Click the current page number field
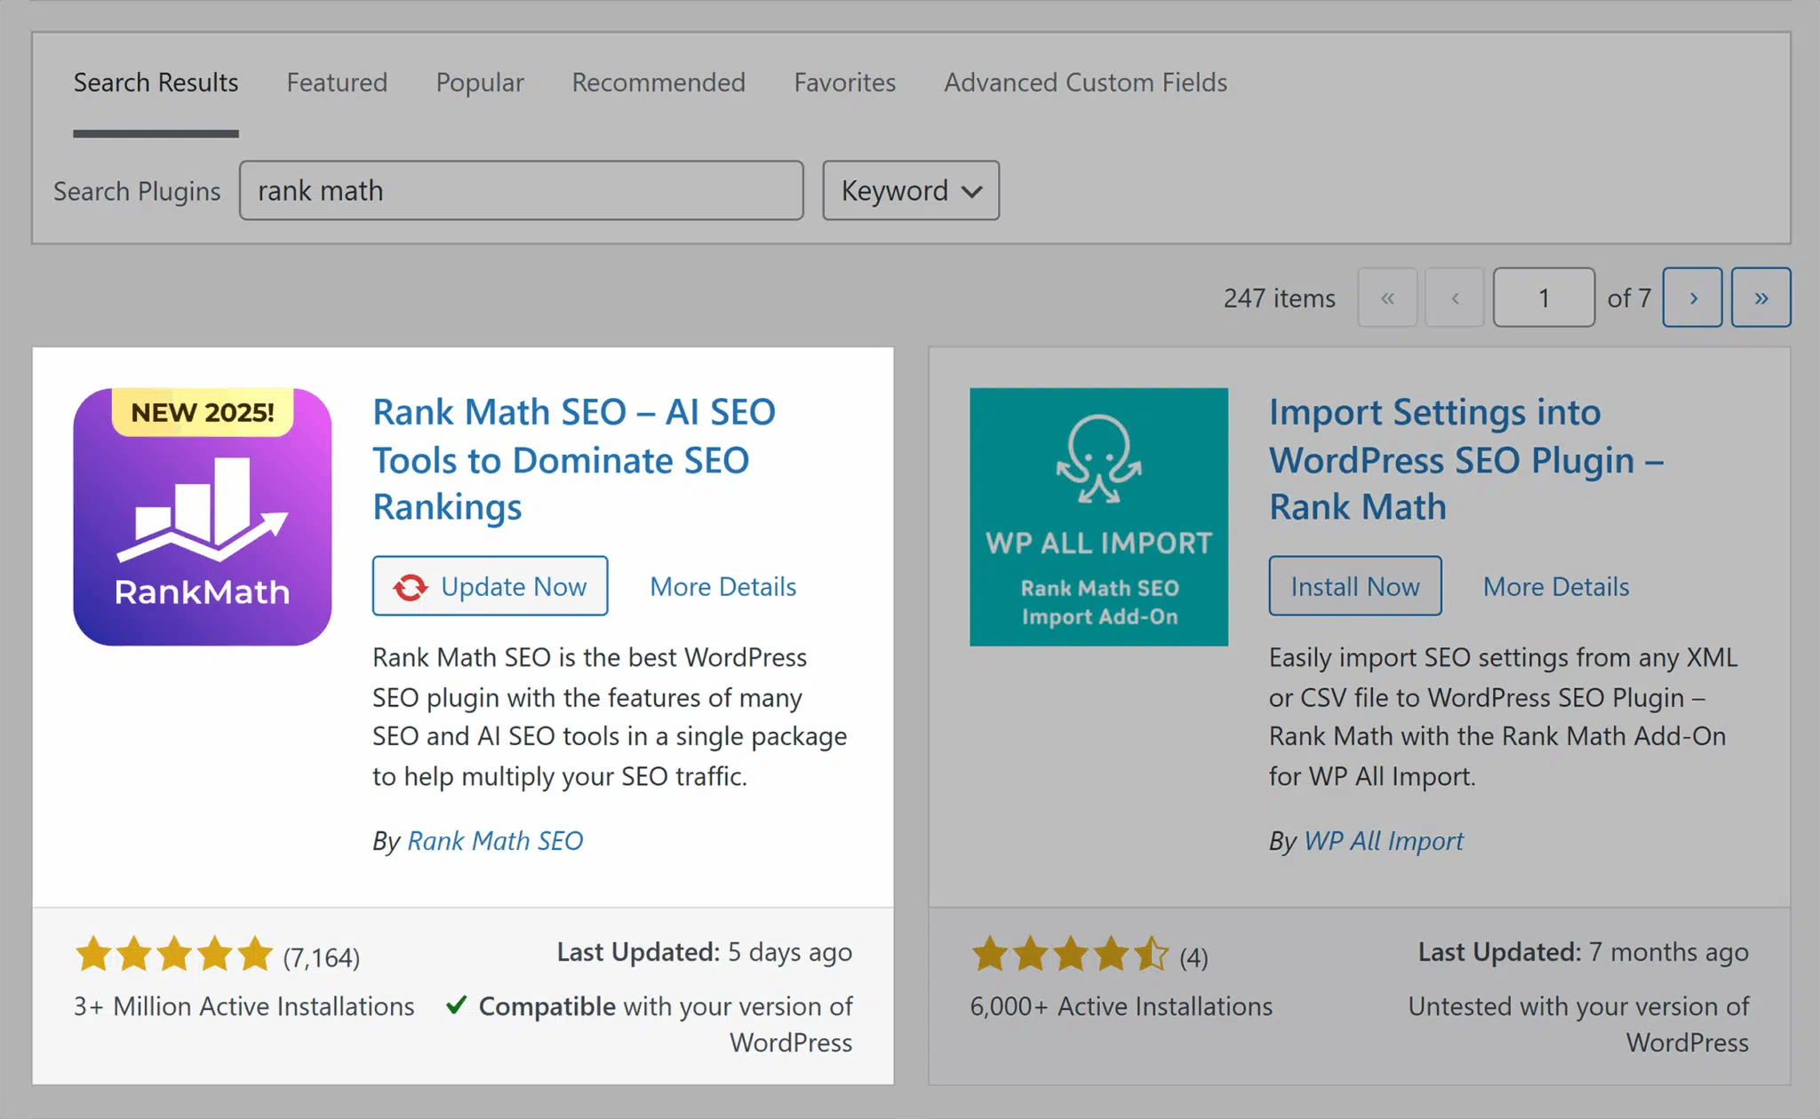This screenshot has width=1820, height=1119. 1544,298
